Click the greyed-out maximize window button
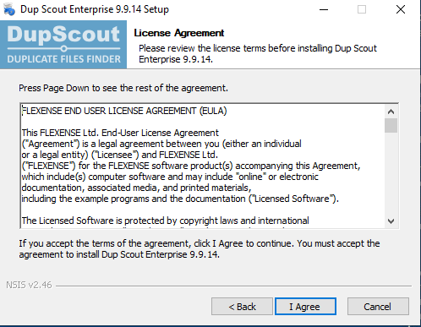Viewport: 421px width, 327px height. pos(362,9)
